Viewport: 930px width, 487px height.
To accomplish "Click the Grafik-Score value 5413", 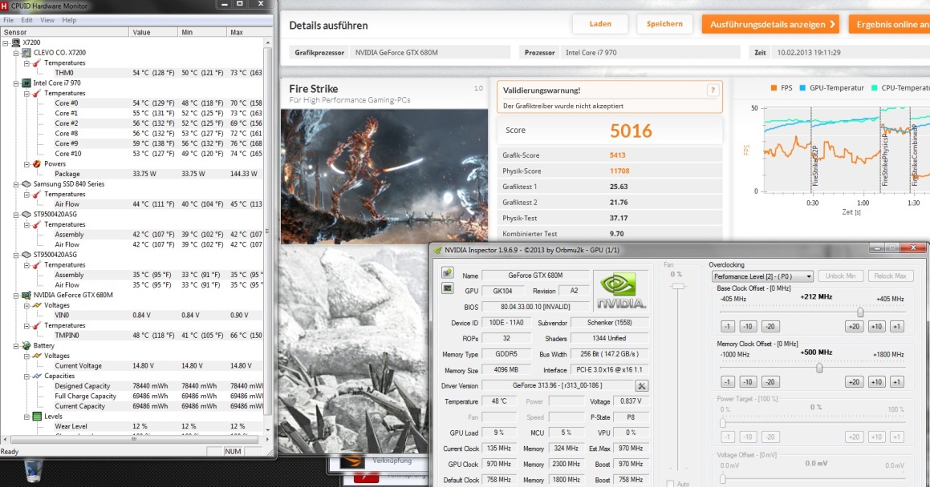I will coord(617,155).
